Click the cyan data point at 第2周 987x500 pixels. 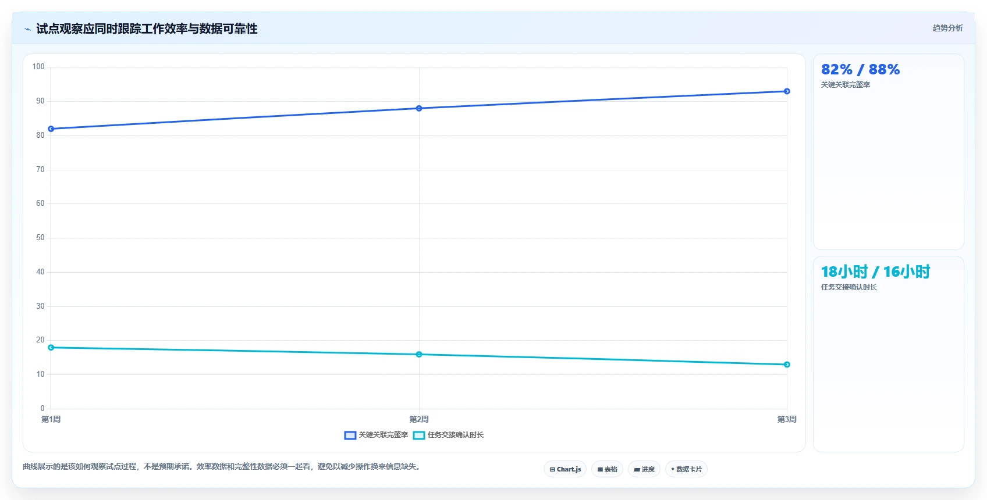tap(419, 354)
